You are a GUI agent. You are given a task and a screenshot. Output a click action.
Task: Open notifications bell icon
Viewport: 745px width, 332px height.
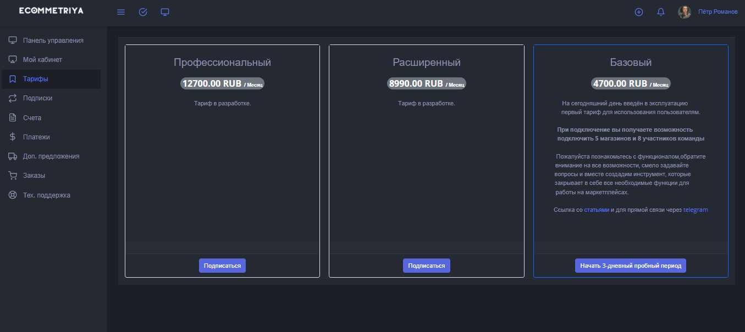661,12
